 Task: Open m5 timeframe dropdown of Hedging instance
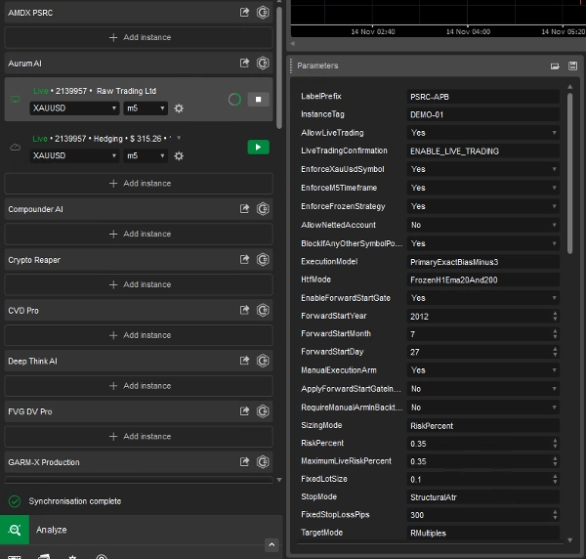146,156
